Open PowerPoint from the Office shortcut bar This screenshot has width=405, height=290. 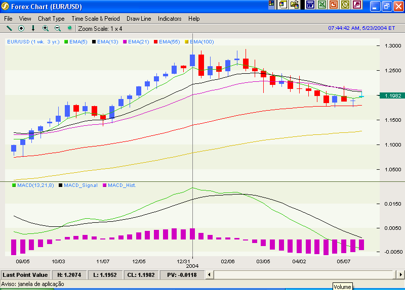[x=334, y=5]
